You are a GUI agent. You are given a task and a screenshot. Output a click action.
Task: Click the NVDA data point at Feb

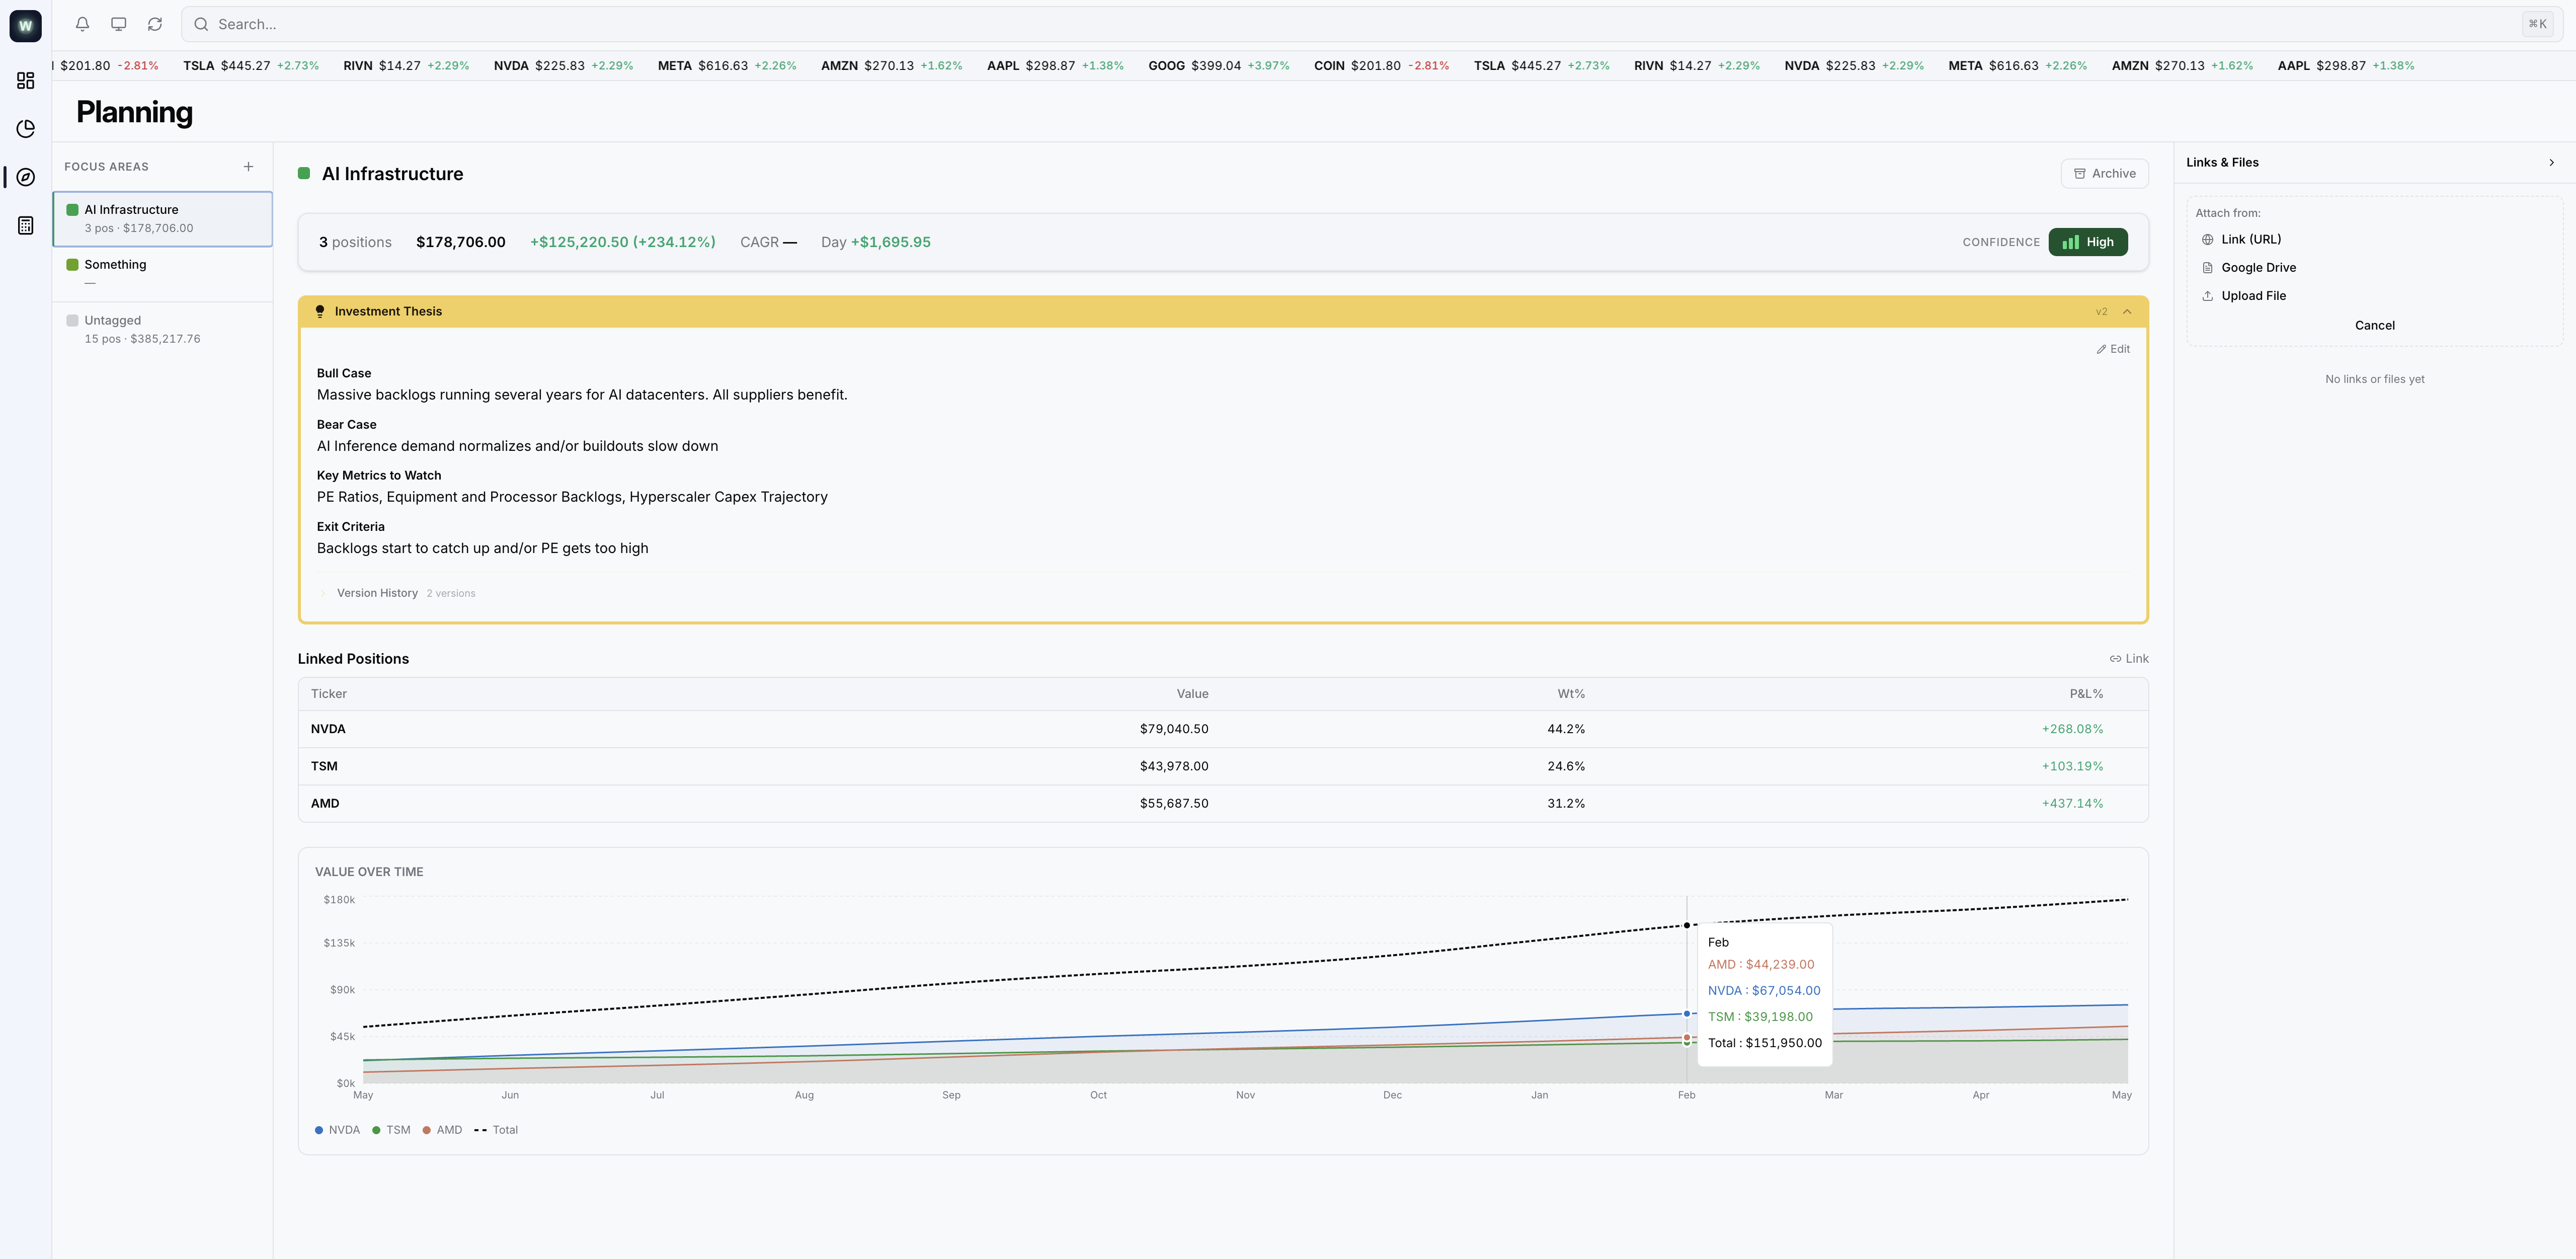click(x=1687, y=1014)
